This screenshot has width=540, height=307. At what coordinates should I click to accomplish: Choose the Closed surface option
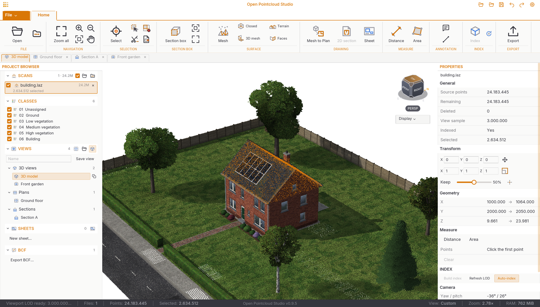[248, 26]
